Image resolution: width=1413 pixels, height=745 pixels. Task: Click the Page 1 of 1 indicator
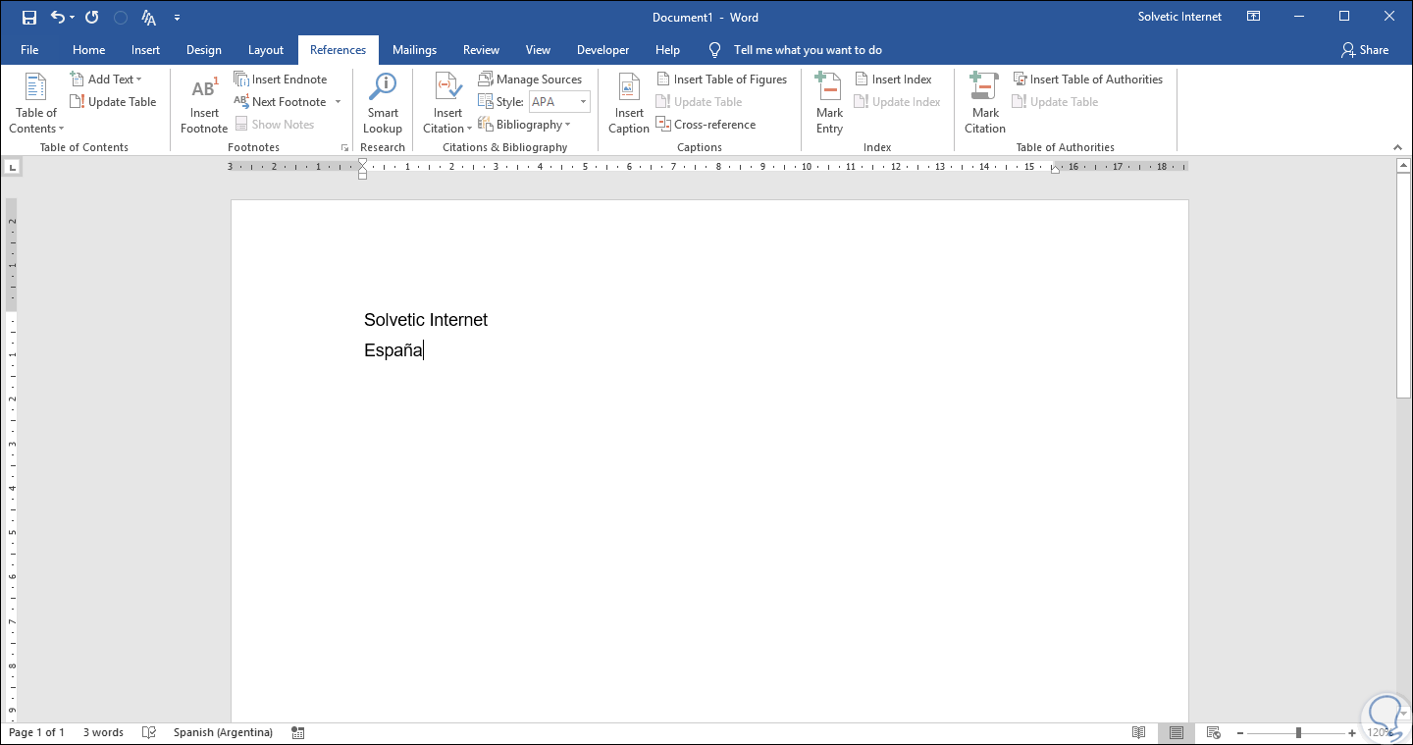point(36,732)
